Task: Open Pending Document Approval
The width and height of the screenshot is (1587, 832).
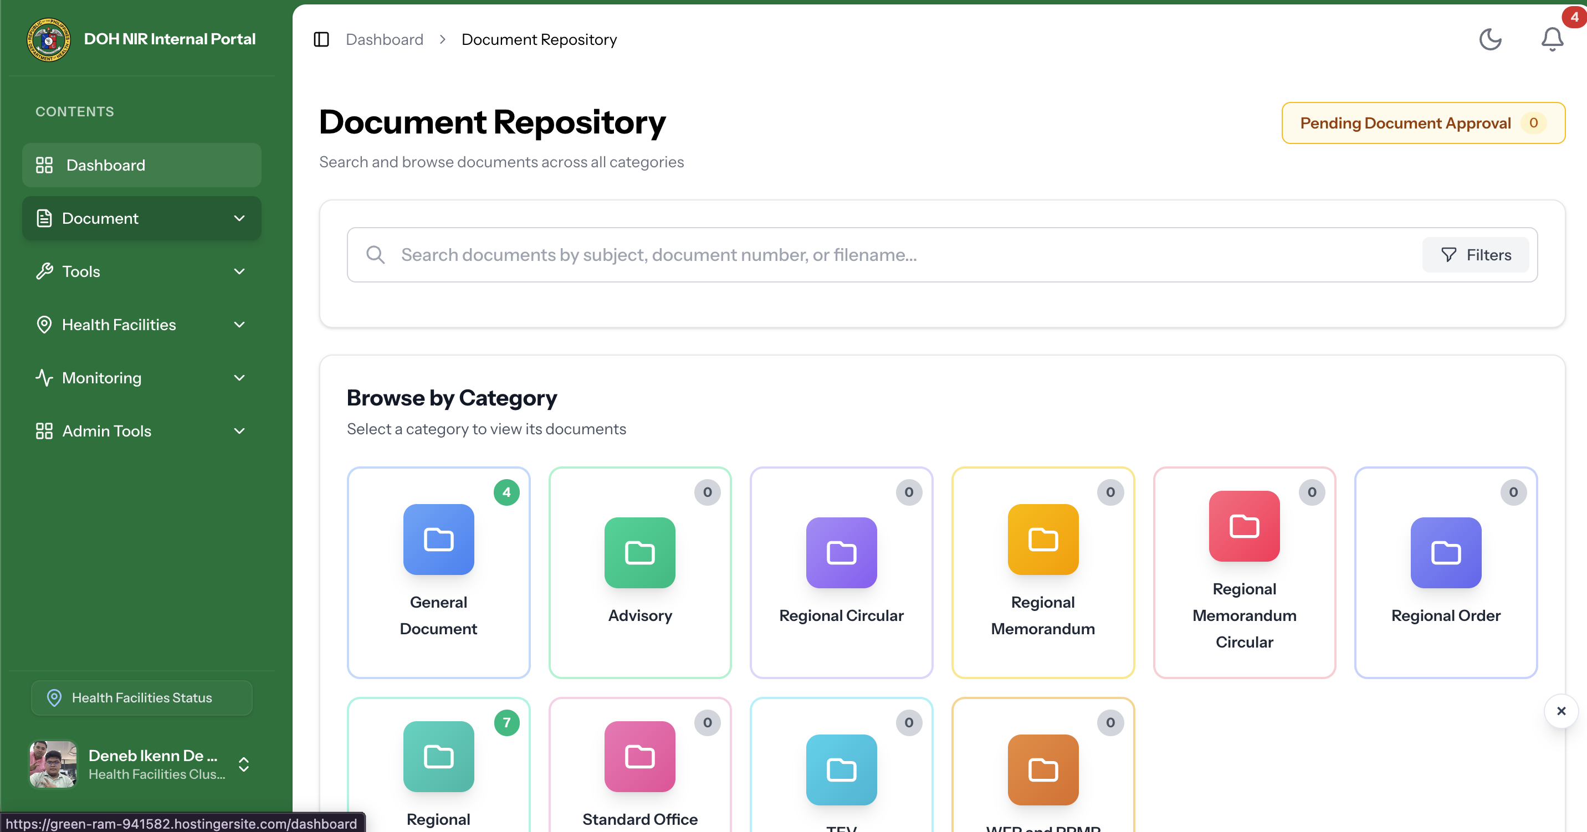Action: point(1423,123)
